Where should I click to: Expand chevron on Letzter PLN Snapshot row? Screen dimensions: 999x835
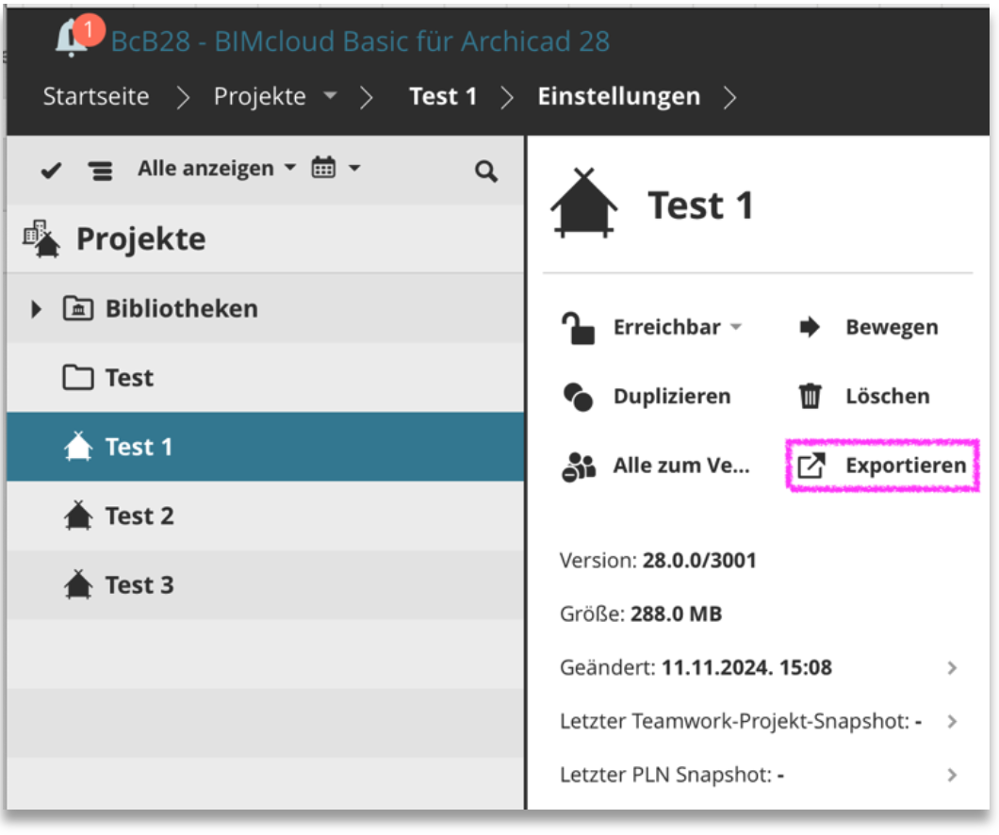[952, 775]
